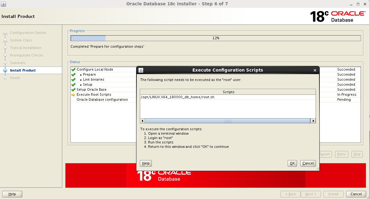Image resolution: width=370 pixels, height=199 pixels.
Task: Click Setup Oracle Base status row
Action: pos(91,89)
